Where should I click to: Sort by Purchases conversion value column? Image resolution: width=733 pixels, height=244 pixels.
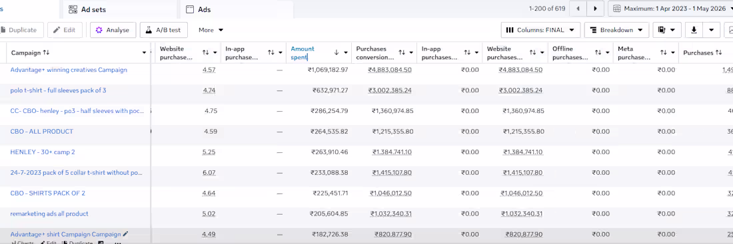pyautogui.click(x=402, y=53)
